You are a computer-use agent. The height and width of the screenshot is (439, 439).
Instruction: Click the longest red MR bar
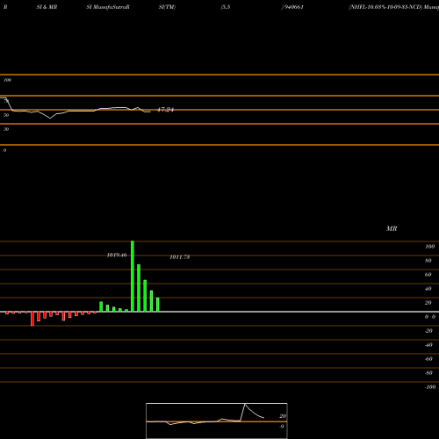(32, 319)
